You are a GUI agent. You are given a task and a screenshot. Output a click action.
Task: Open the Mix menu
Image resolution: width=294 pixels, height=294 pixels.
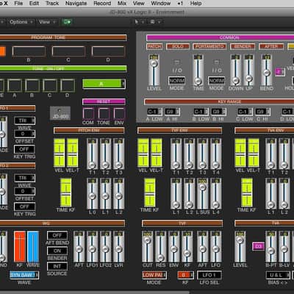coord(122,4)
